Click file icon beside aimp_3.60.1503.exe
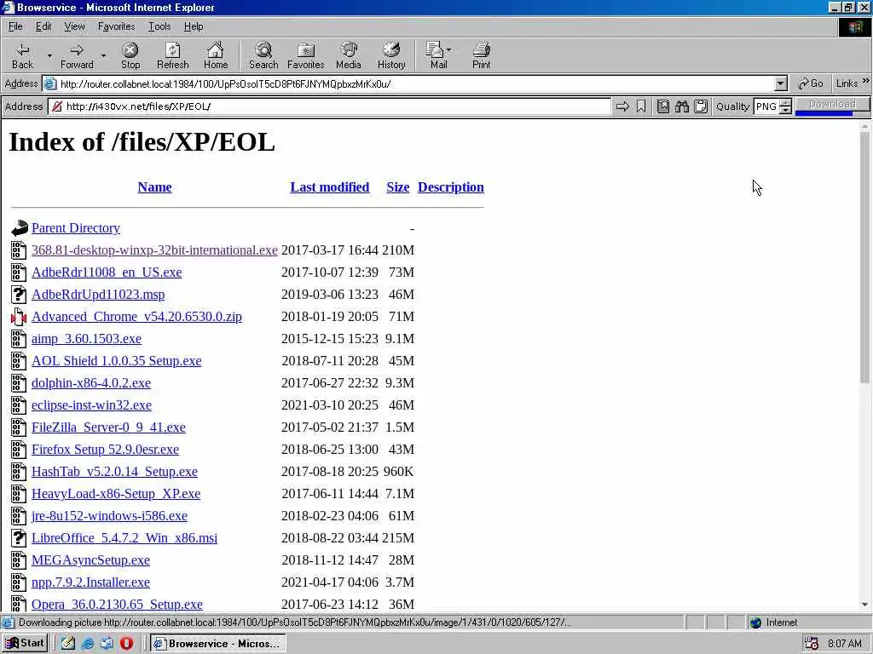Viewport: 873px width, 654px height. click(19, 339)
